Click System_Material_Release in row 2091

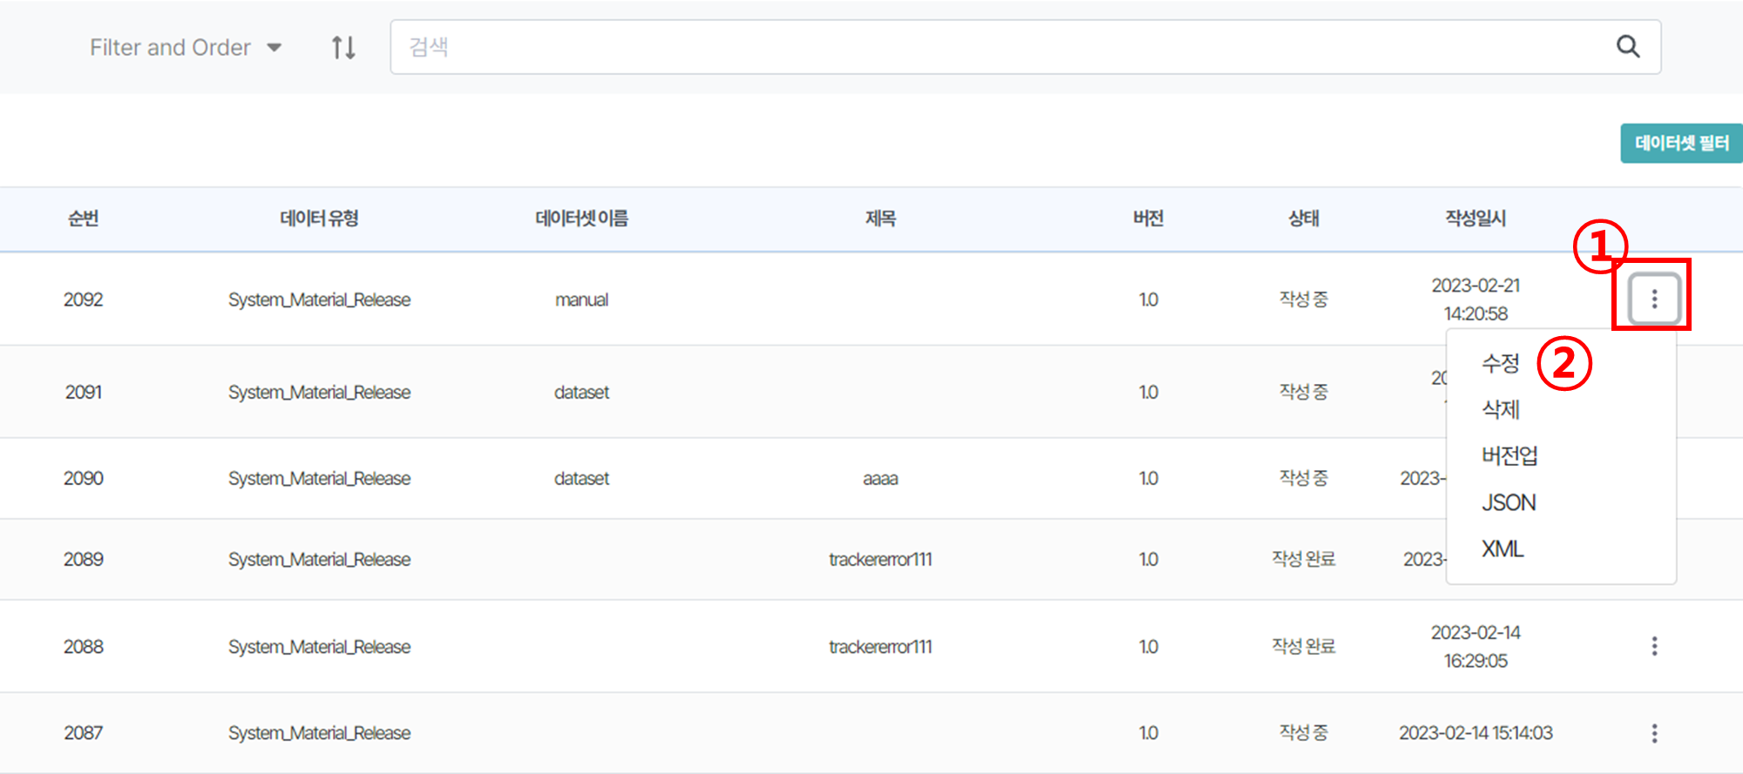[x=319, y=393]
